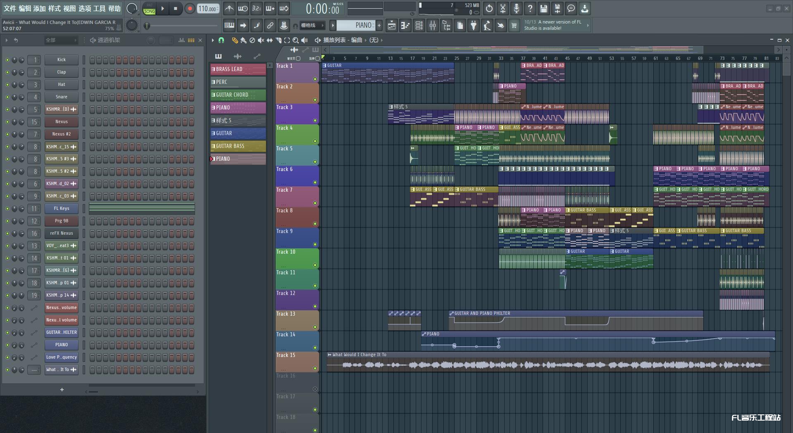Viewport: 793px width, 433px height.
Task: Select the playlist mute tool
Action: [x=261, y=40]
